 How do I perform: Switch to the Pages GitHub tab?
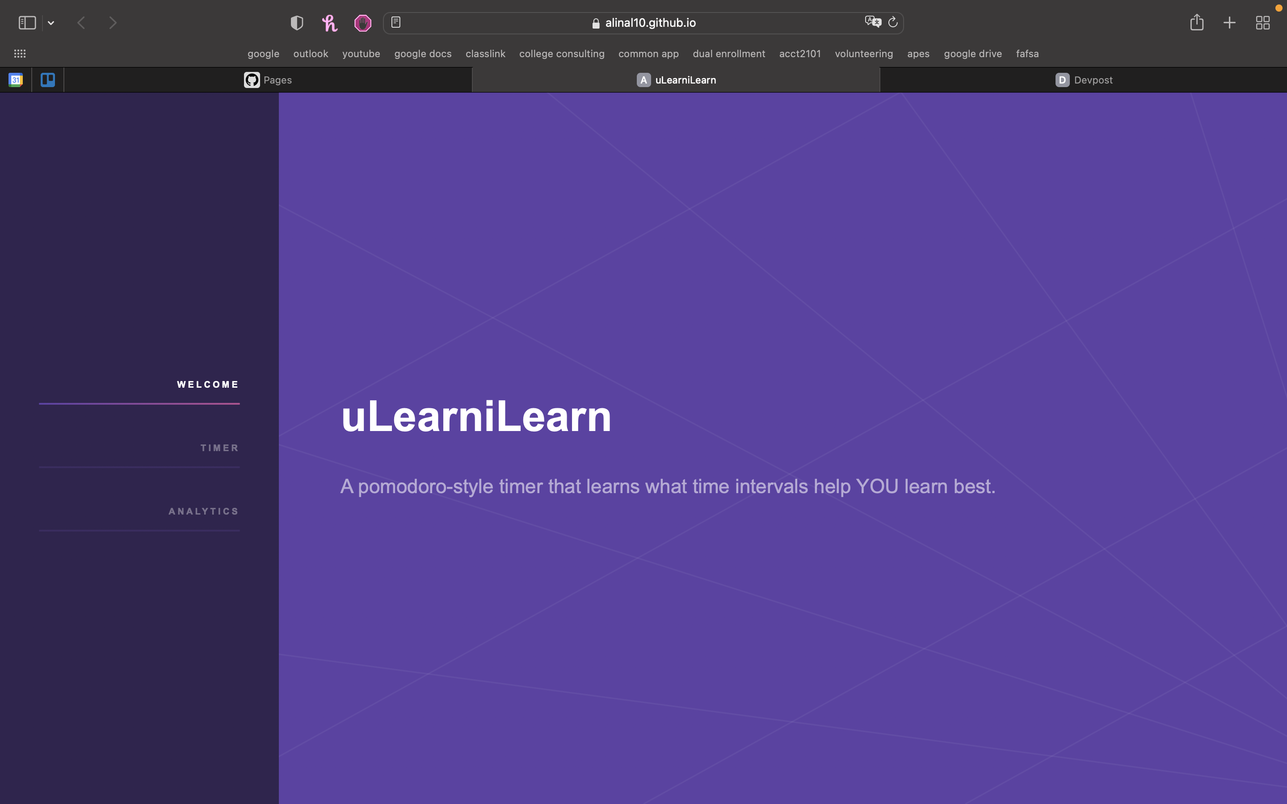[268, 80]
